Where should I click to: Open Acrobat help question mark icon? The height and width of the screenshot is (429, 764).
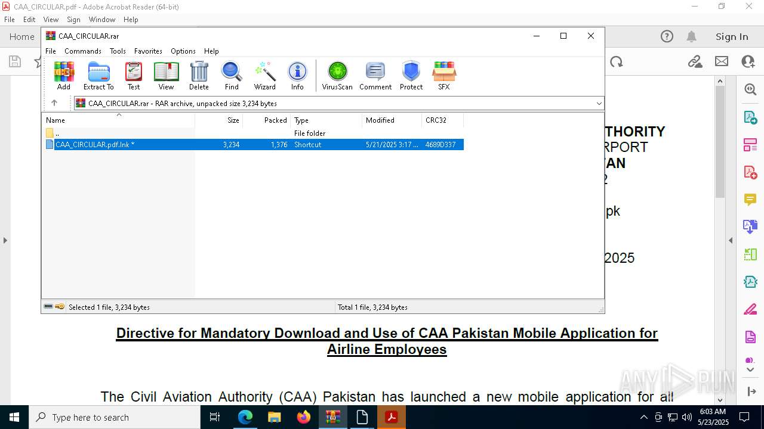[667, 36]
